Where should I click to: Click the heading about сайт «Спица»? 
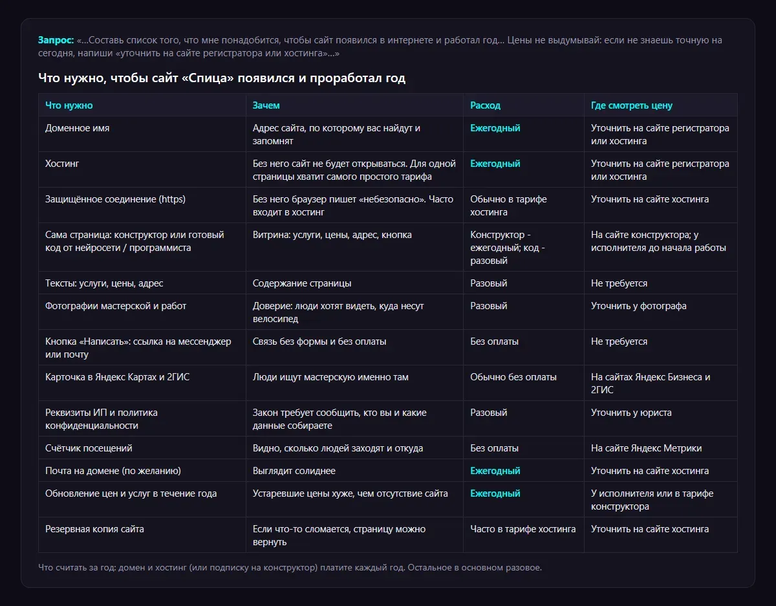pos(222,78)
